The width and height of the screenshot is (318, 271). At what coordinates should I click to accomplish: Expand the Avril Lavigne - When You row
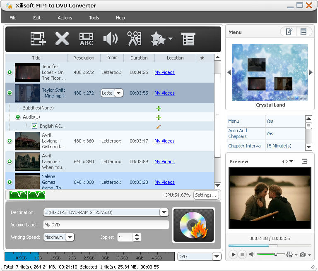[x=10, y=162]
